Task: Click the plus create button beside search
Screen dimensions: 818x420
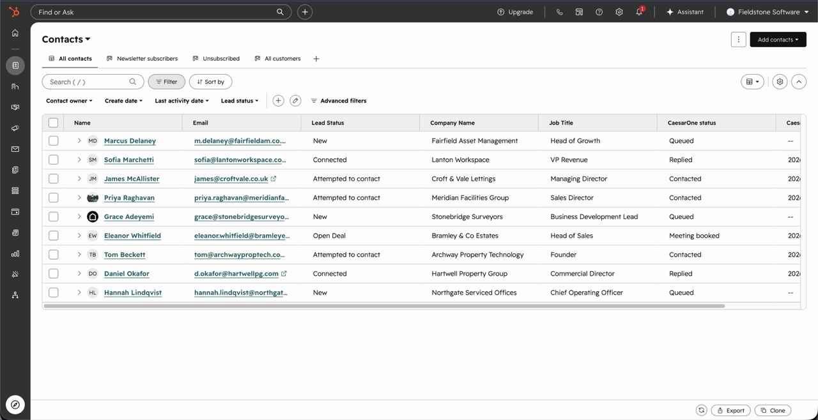Action: pos(305,12)
